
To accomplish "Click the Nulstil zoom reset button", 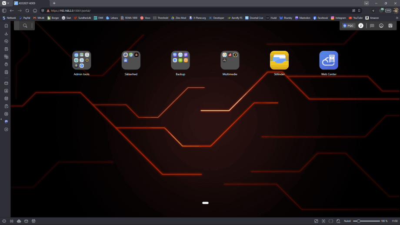I will click(x=347, y=221).
